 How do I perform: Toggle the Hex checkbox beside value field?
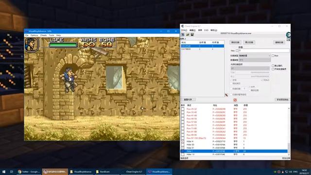pyautogui.click(x=237, y=51)
